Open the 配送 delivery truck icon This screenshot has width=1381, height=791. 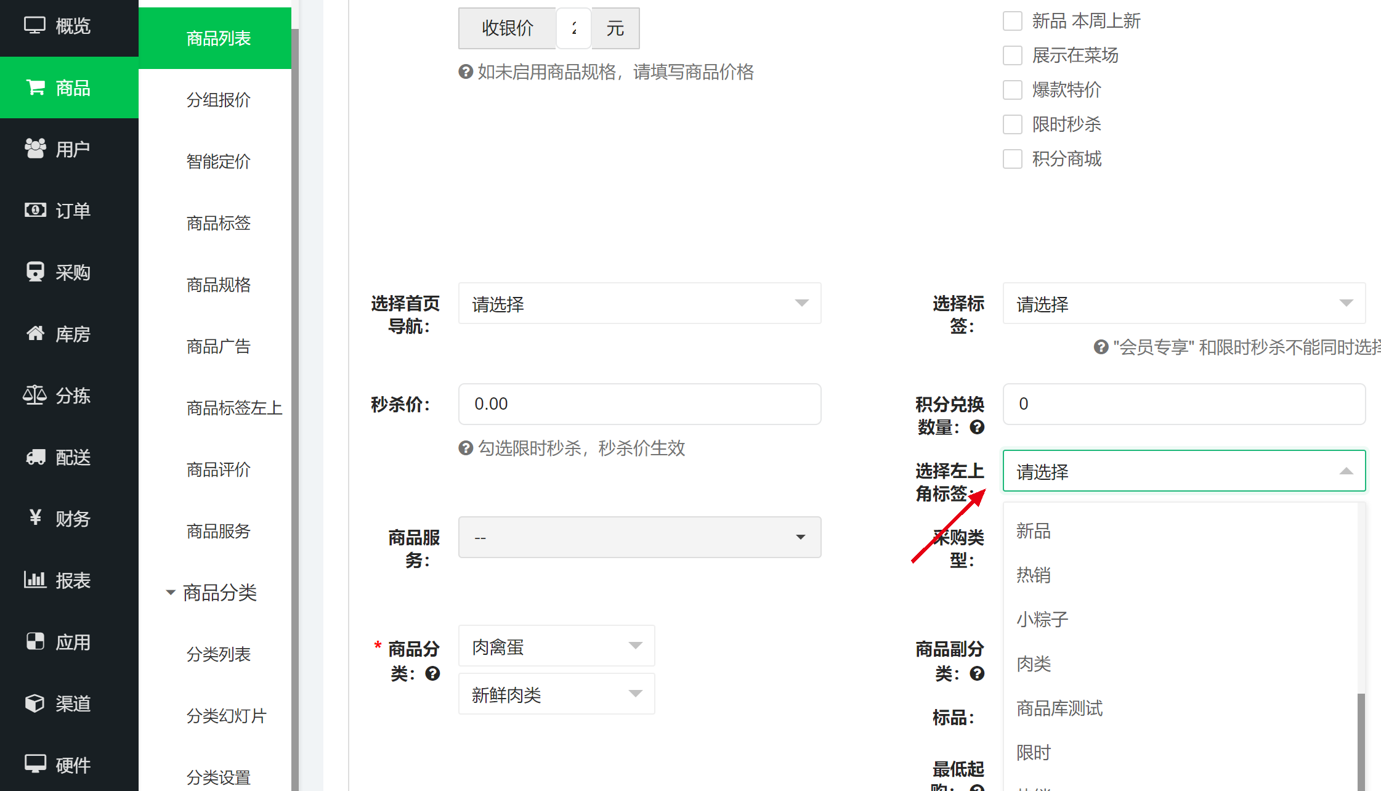(x=35, y=456)
